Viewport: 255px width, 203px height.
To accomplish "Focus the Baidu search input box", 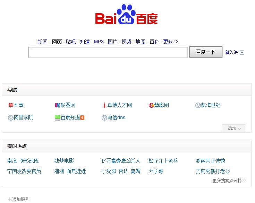I will point(108,52).
